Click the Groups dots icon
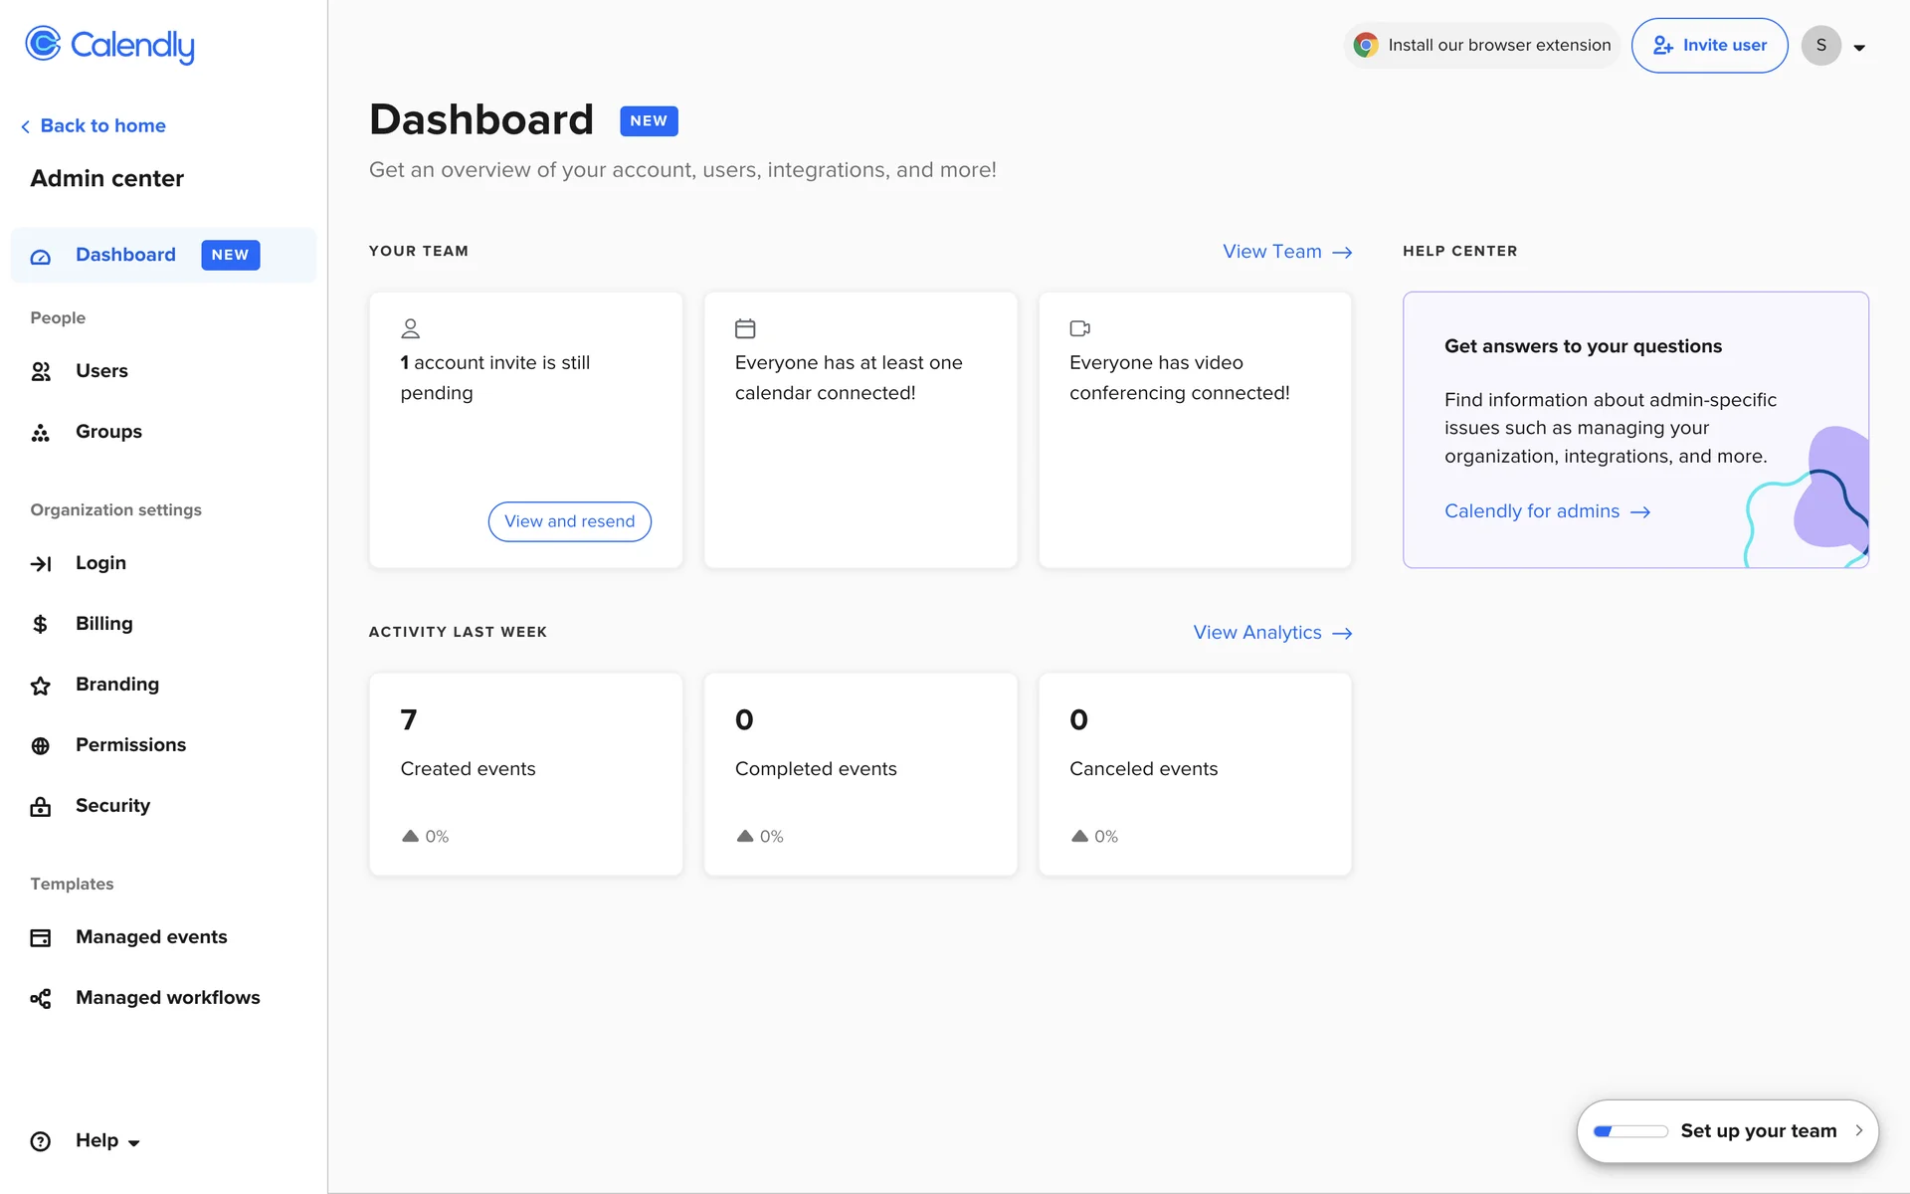Viewport: 1910px width, 1194px height. point(41,432)
